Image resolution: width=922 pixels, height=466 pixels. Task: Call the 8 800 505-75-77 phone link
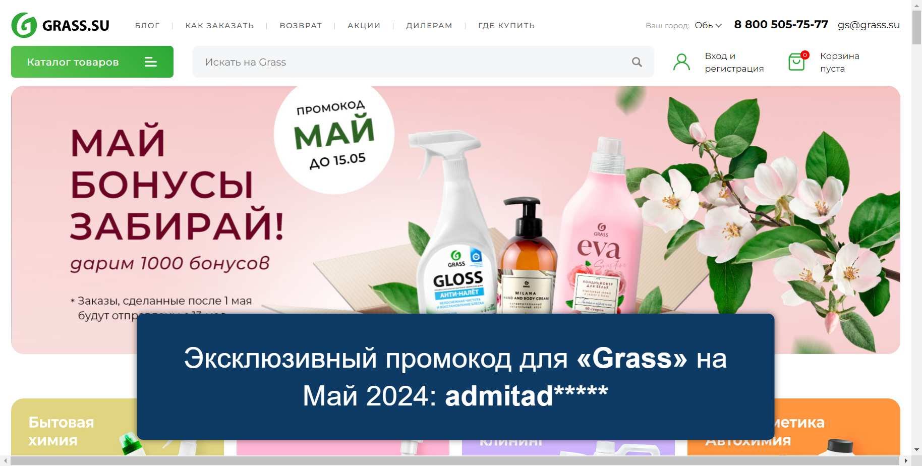(781, 24)
